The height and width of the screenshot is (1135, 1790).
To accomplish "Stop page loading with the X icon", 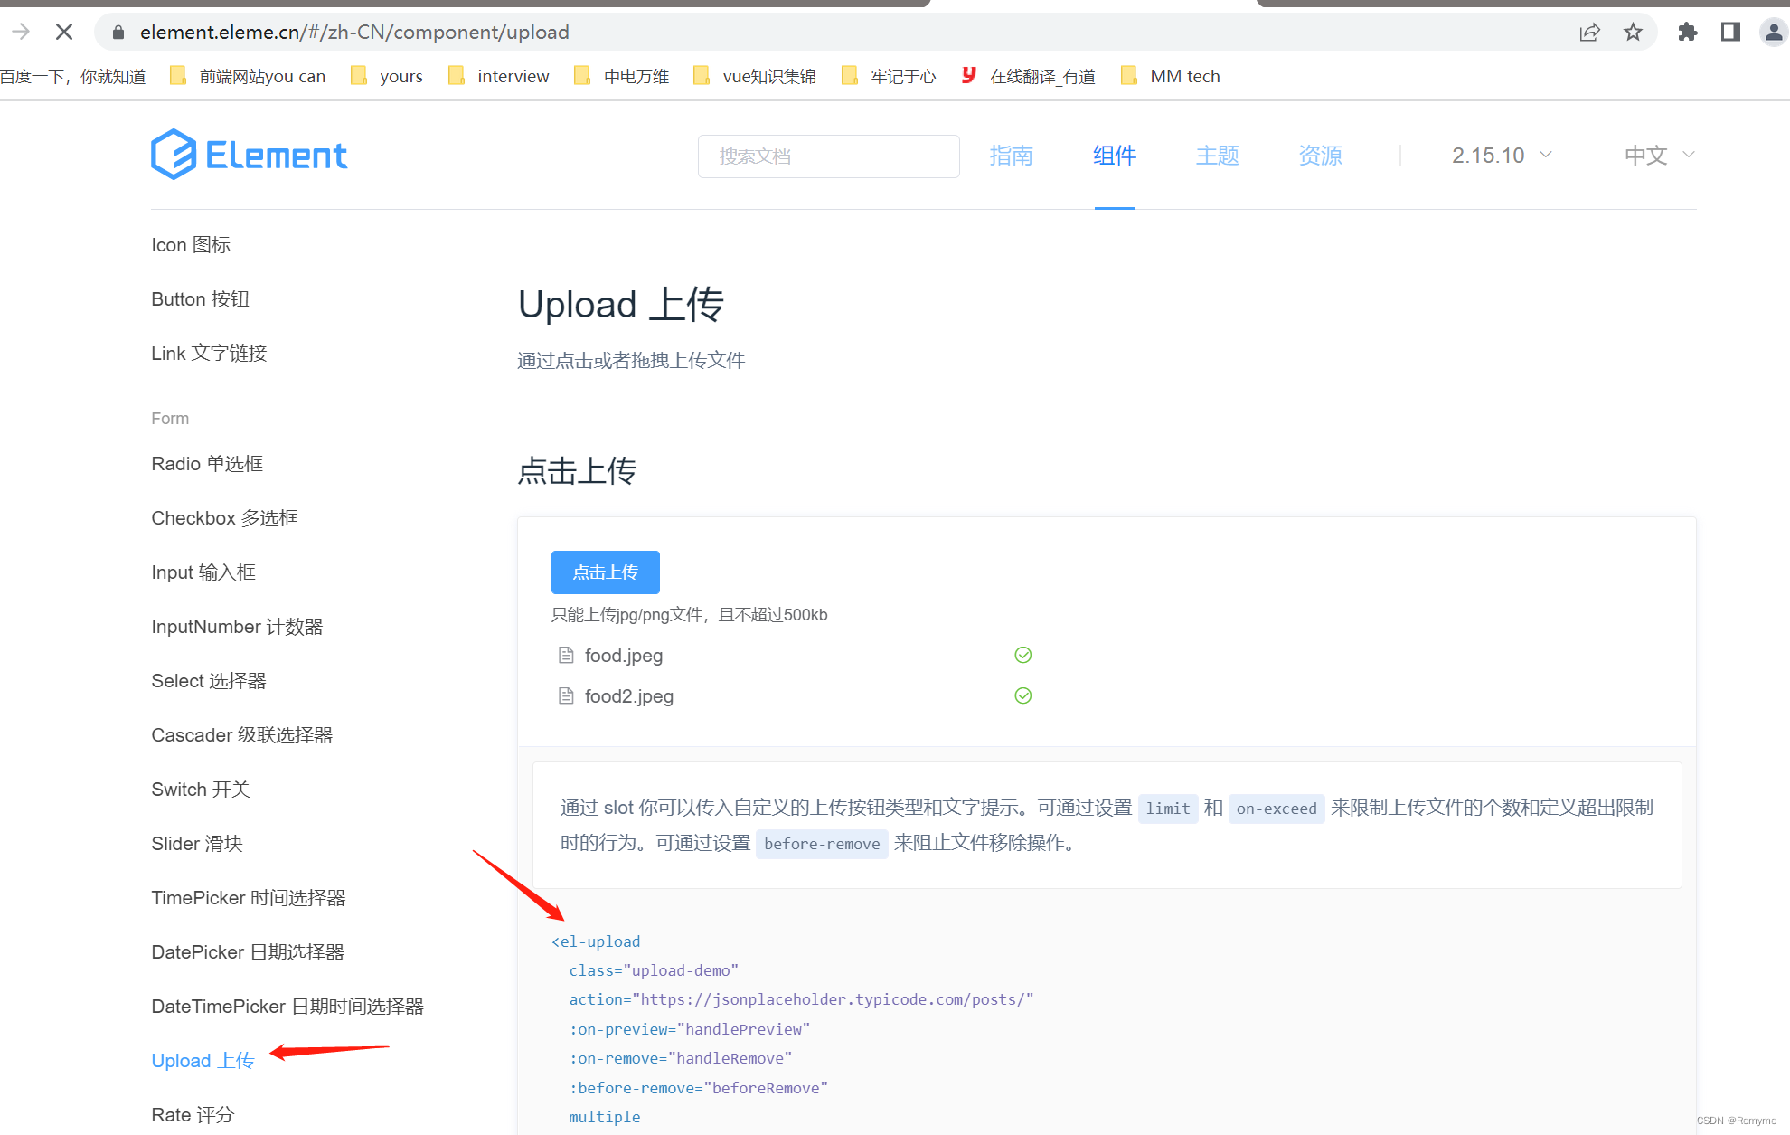I will pos(63,33).
